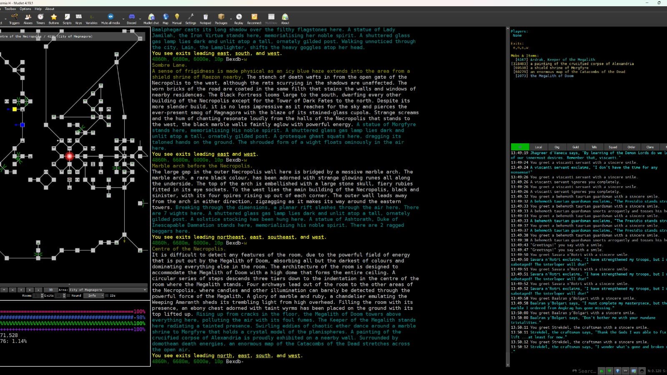Click the Exits size spinner

click(x=60, y=296)
